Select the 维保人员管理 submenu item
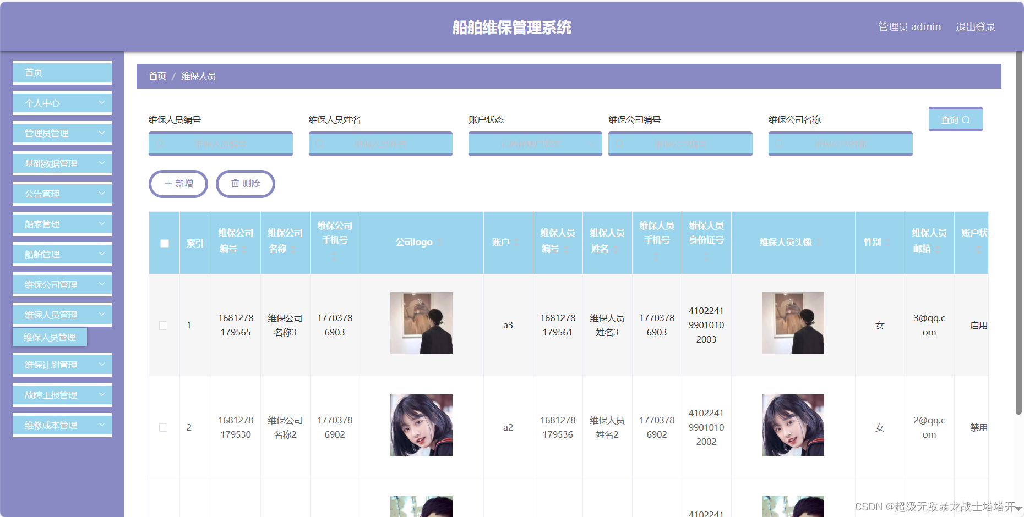1024x517 pixels. tap(50, 337)
